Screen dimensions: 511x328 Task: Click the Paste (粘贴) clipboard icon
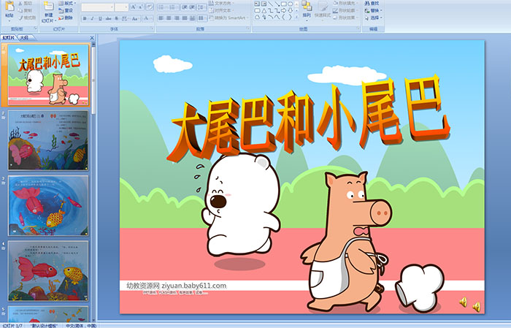(x=9, y=6)
